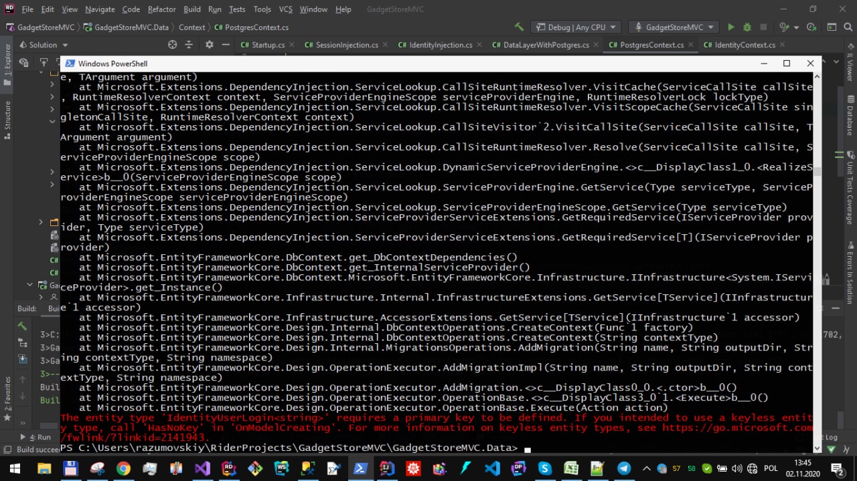Click the PowerShell icon in the taskbar

[x=360, y=468]
